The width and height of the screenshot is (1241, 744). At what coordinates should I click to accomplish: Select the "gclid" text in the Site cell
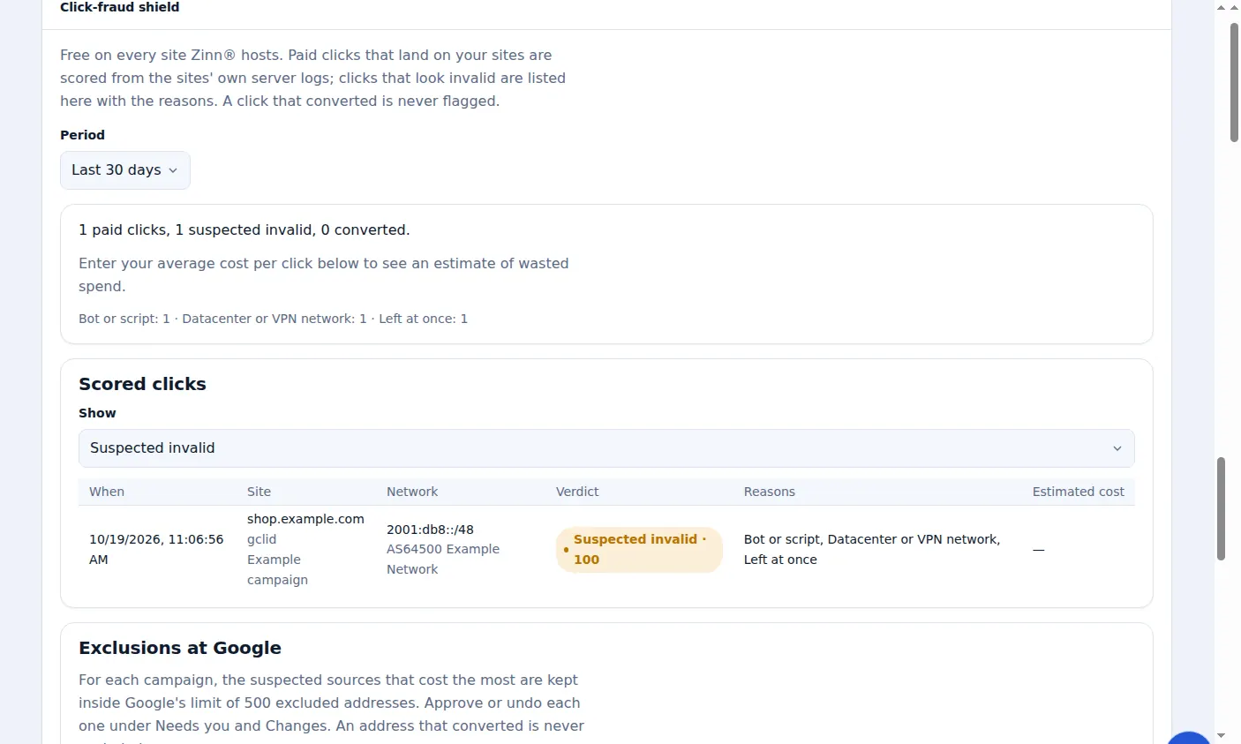coord(261,539)
